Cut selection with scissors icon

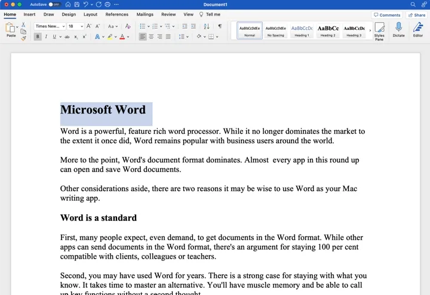23,24
